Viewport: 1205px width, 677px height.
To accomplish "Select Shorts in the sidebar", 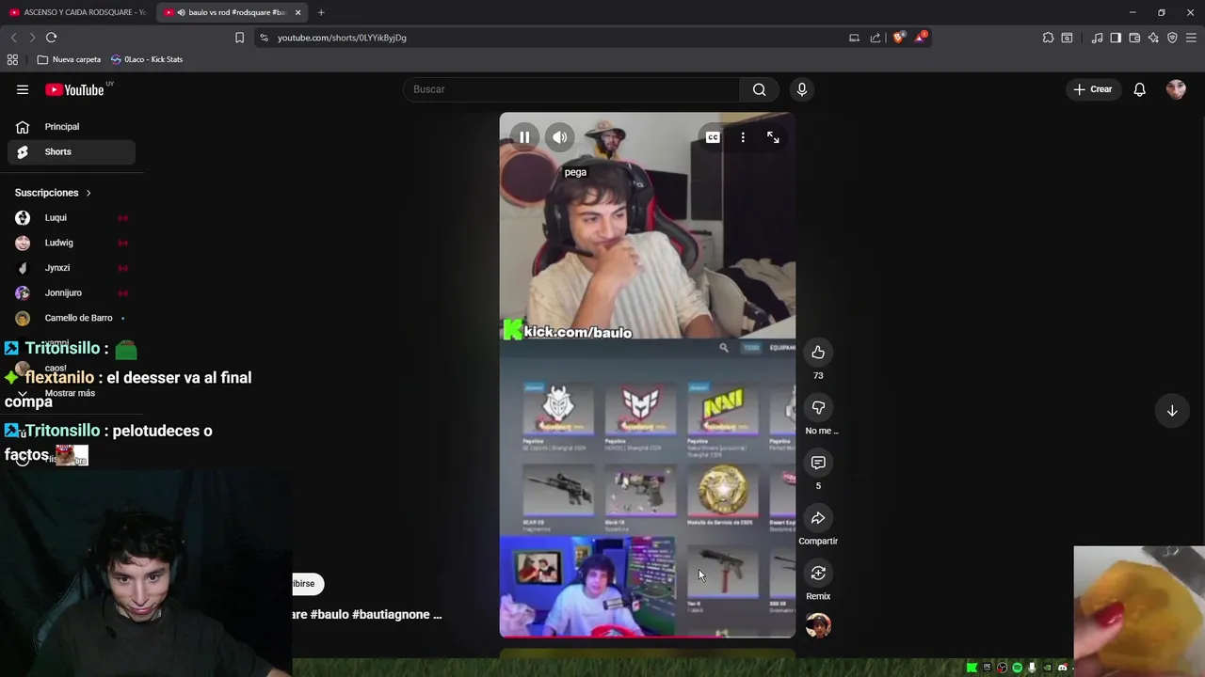I will point(72,151).
